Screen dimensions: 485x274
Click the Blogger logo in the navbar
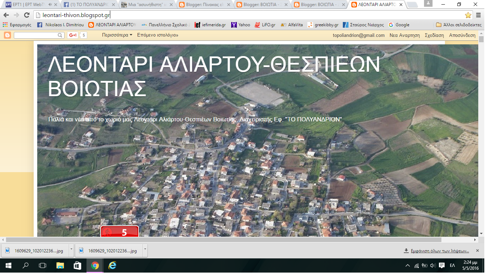click(7, 35)
